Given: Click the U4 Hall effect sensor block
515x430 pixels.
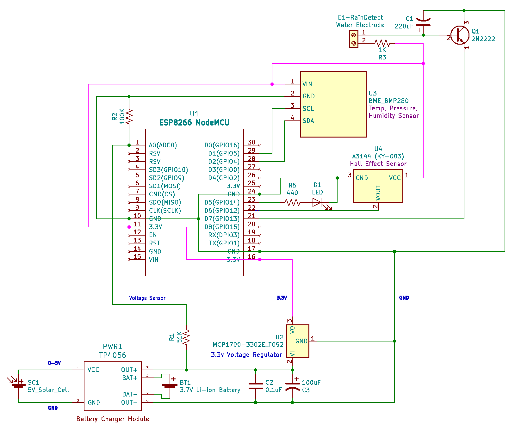Looking at the screenshot, I should pyautogui.click(x=378, y=186).
